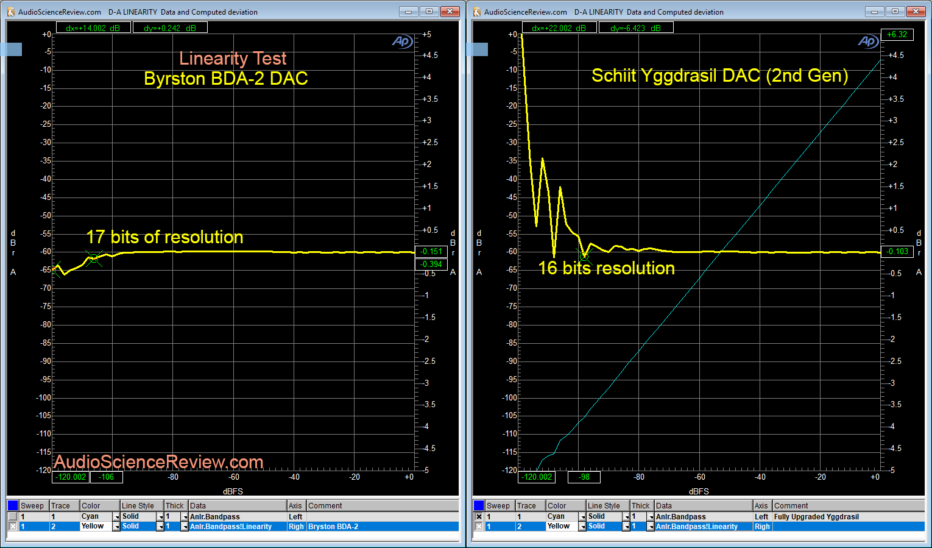Click the dy=+0.242 dB readout box
This screenshot has width=932, height=548.
click(170, 27)
